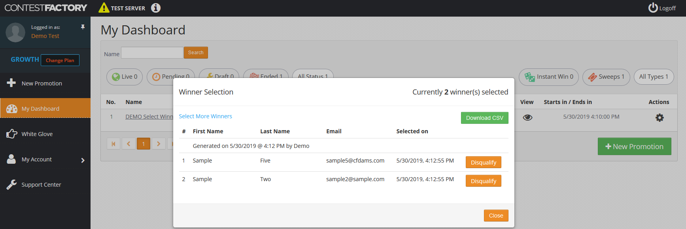Select page 1 in pagination

tap(144, 144)
